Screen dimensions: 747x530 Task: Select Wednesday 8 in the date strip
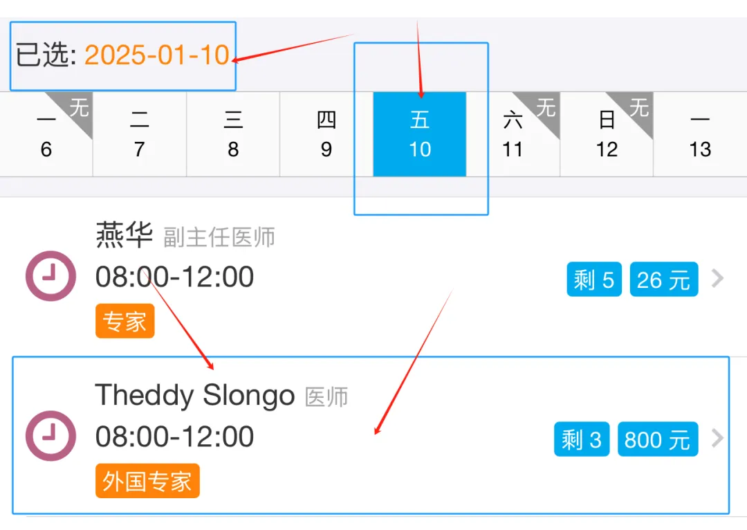pyautogui.click(x=233, y=134)
